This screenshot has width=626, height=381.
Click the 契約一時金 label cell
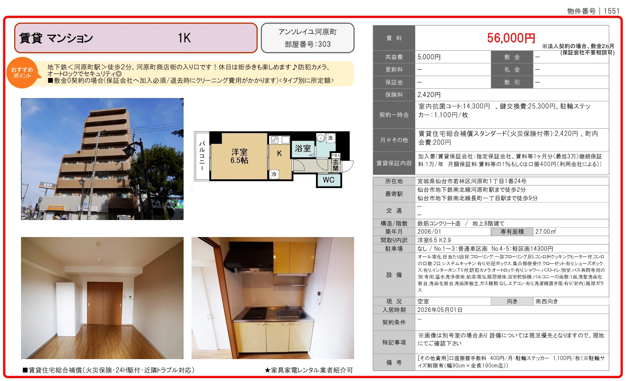(394, 115)
